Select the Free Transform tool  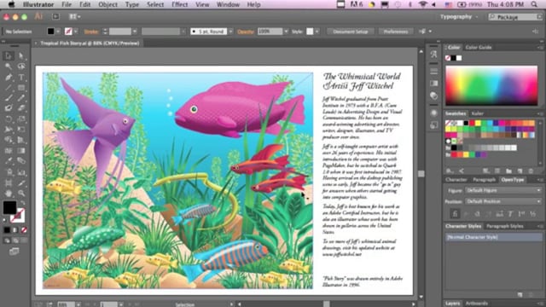pyautogui.click(x=21, y=129)
